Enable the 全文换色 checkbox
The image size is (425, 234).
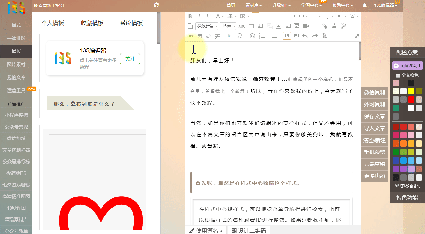398,75
